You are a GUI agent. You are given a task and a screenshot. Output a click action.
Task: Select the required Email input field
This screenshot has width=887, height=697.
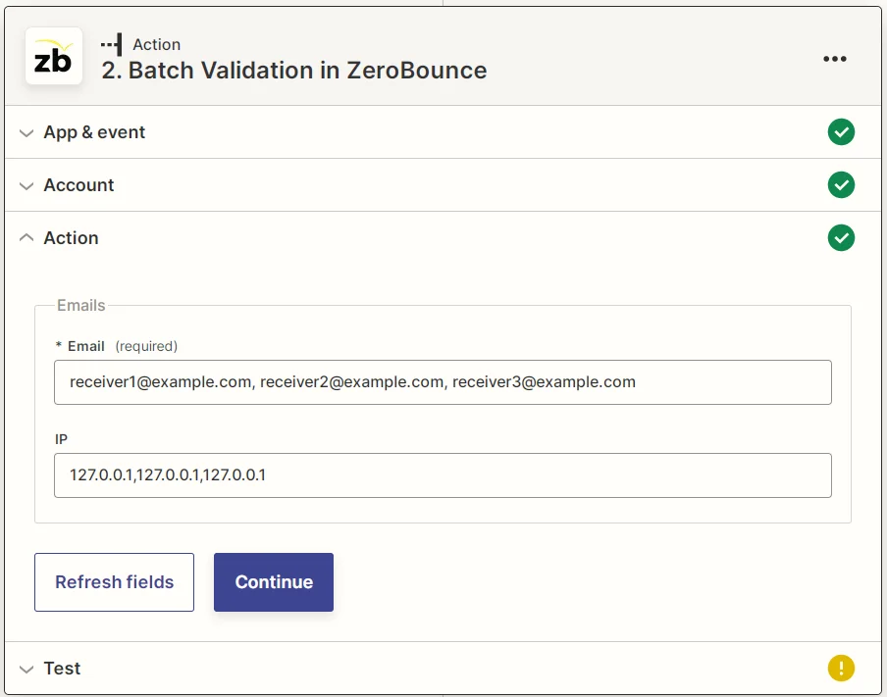click(443, 381)
